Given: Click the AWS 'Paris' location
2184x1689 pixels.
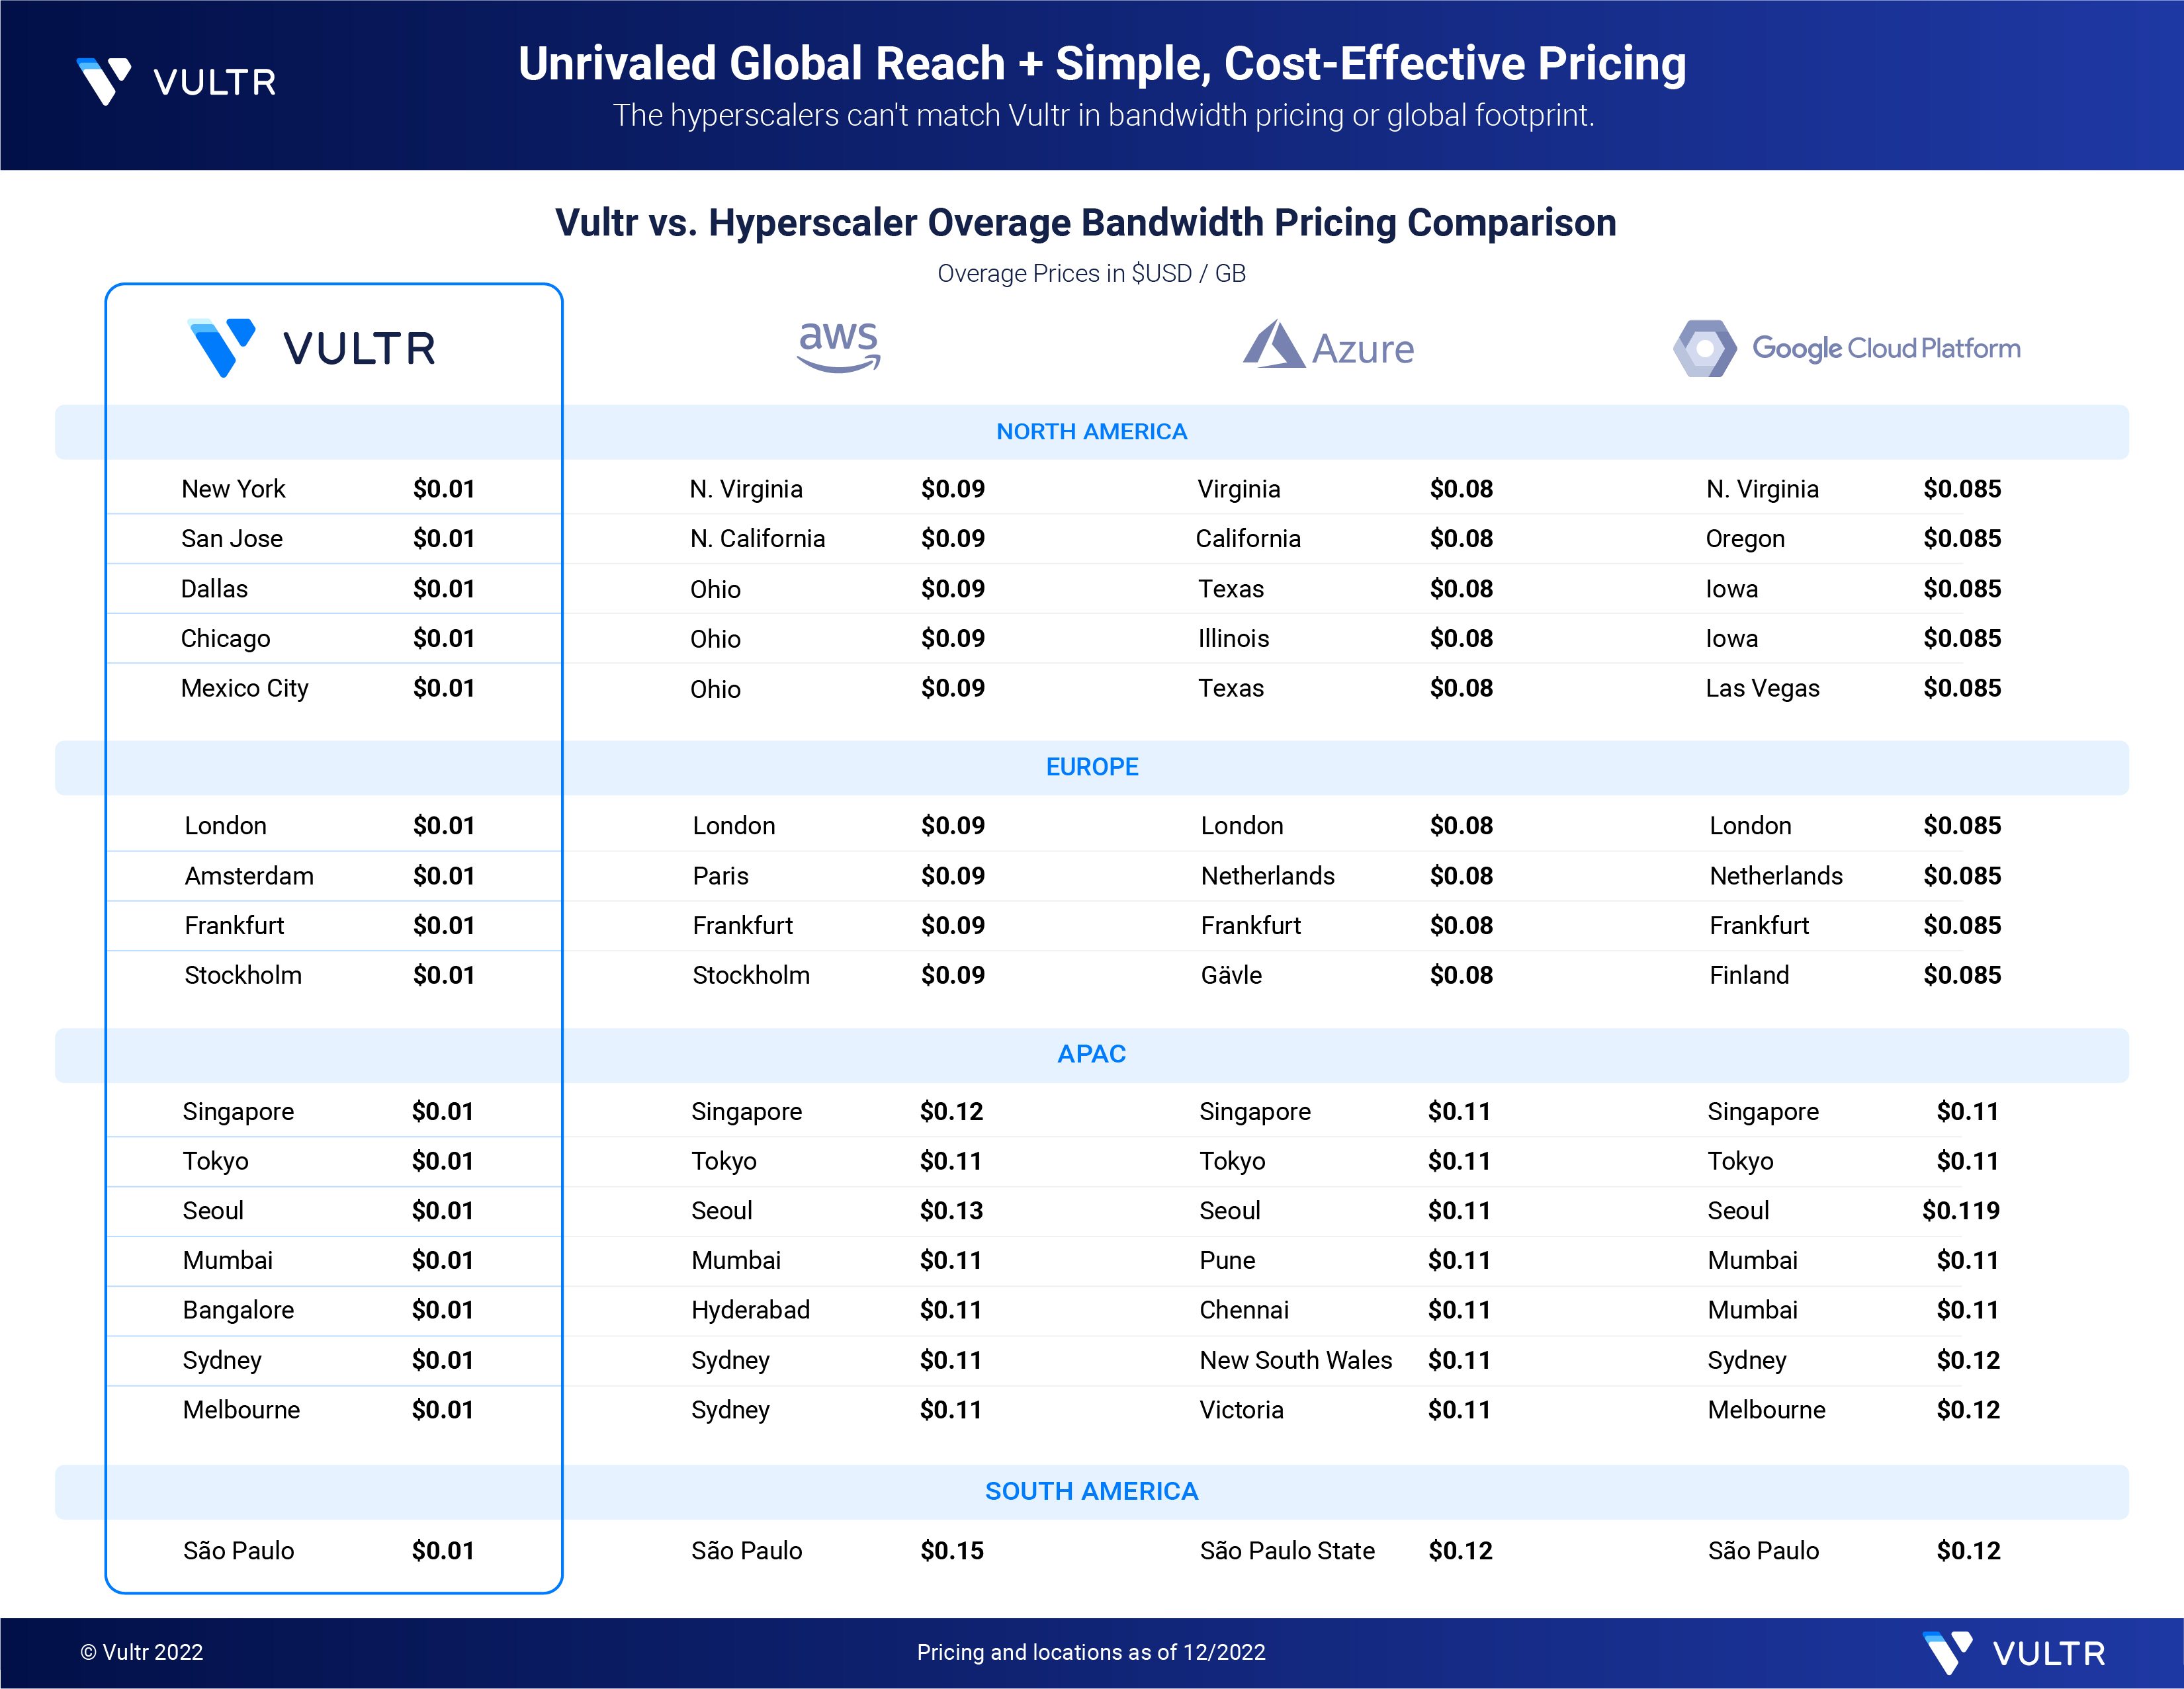Looking at the screenshot, I should tap(720, 876).
